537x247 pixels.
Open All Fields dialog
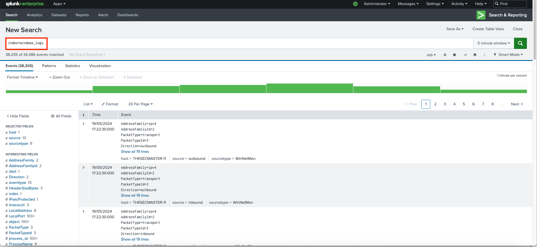[x=61, y=116]
